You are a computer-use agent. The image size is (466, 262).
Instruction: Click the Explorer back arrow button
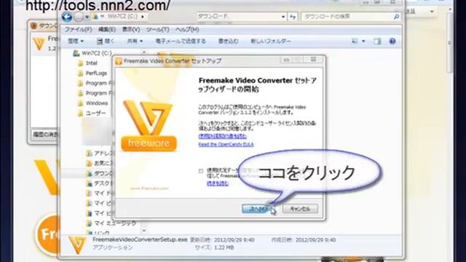tap(67, 17)
